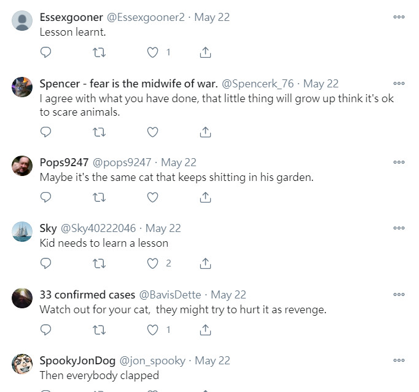The image size is (419, 392).
Task: Retweet the 33 confirmed cases tweet
Action: tap(98, 330)
